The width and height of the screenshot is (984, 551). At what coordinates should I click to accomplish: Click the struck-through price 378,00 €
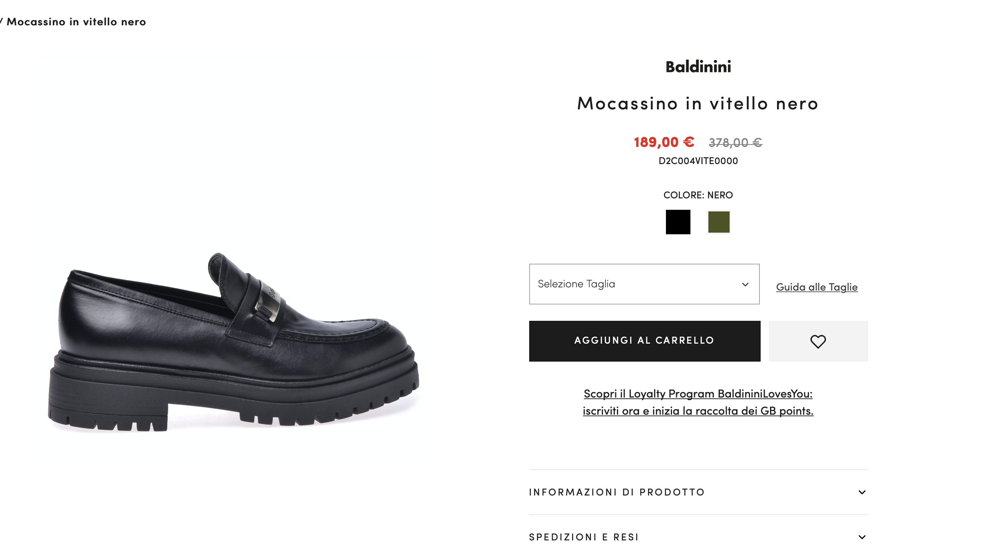pos(735,143)
